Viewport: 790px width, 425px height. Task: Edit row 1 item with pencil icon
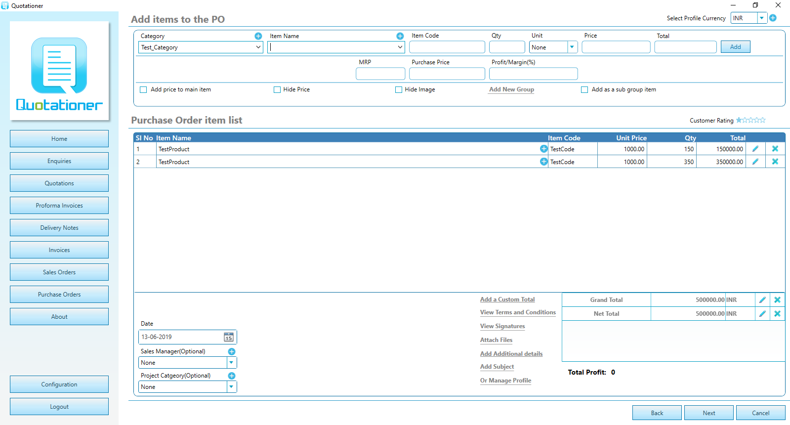(x=755, y=149)
